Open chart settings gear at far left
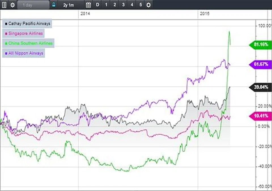 tap(12, 5)
